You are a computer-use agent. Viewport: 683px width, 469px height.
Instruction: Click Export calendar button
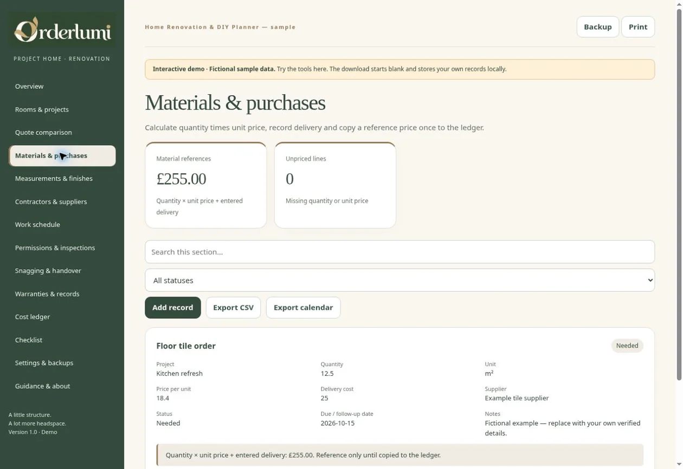pos(303,308)
